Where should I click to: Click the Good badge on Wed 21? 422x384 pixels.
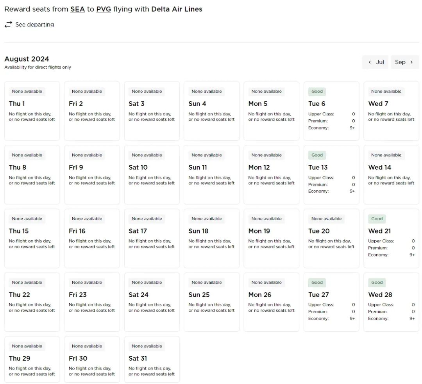click(377, 219)
